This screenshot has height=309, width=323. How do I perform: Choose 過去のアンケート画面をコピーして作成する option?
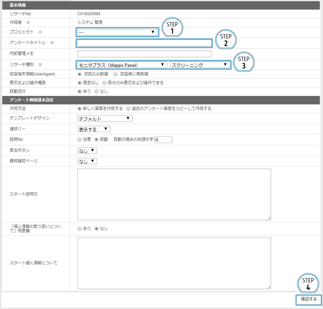point(129,108)
